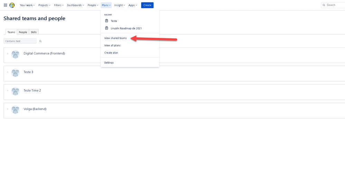Click the blue Create button
The height and width of the screenshot is (190, 345).
[x=147, y=5]
